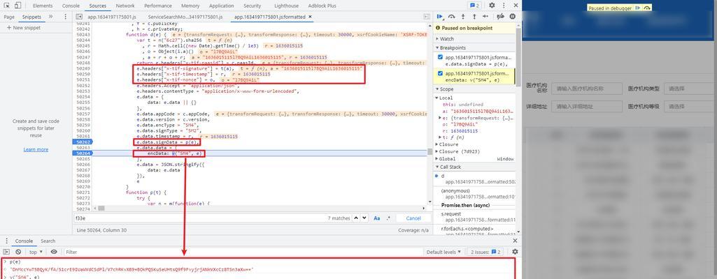Go to previous search match arrow
The image size is (717, 279).
pos(357,218)
